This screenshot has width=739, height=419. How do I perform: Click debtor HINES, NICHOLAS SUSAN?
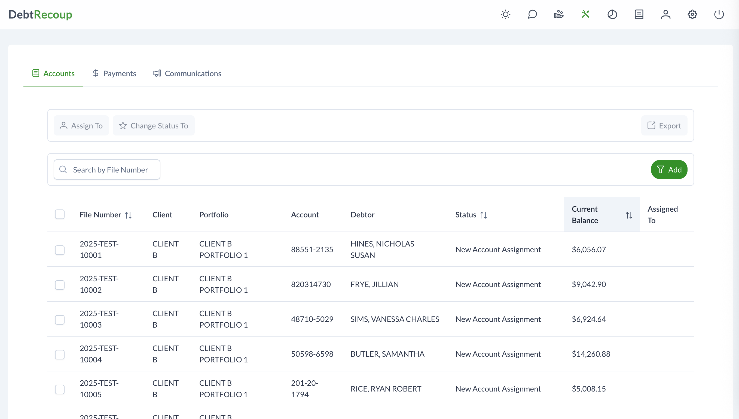tap(382, 249)
